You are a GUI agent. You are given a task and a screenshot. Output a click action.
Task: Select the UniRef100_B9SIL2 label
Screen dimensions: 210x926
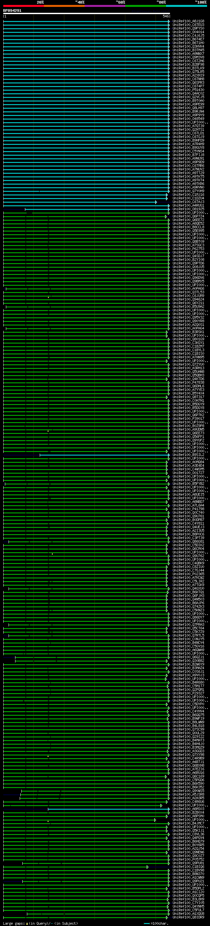[x=188, y=455]
